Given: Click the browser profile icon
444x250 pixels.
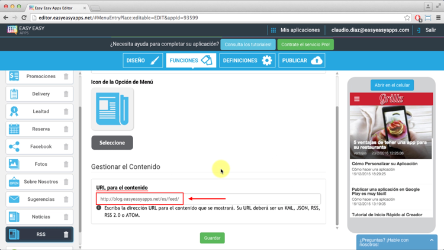Looking at the screenshot, I should (x=428, y=7).
